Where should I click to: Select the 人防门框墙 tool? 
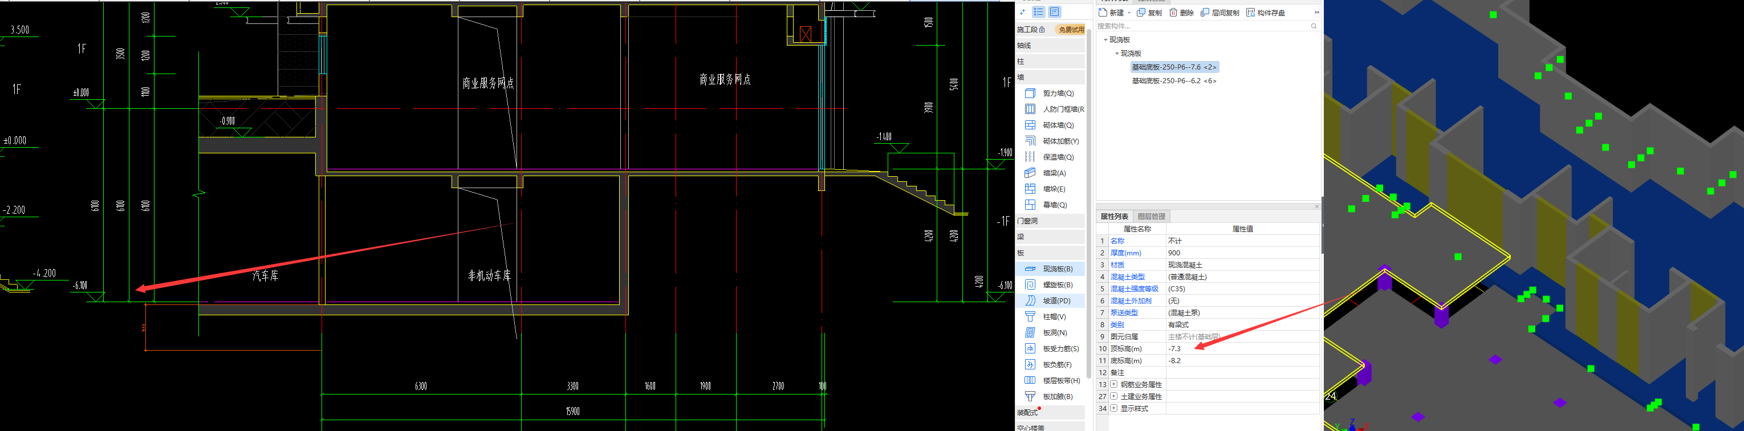[1050, 109]
